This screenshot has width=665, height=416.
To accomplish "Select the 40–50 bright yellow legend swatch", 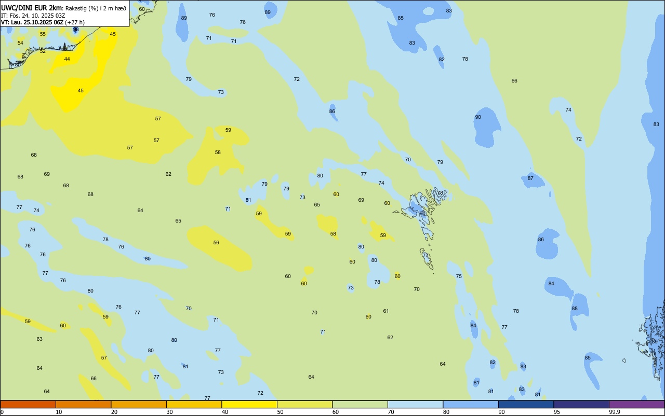I will coord(249,404).
